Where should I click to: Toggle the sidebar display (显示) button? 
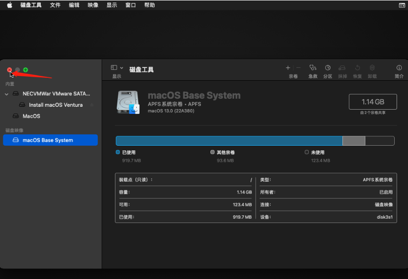coord(114,68)
